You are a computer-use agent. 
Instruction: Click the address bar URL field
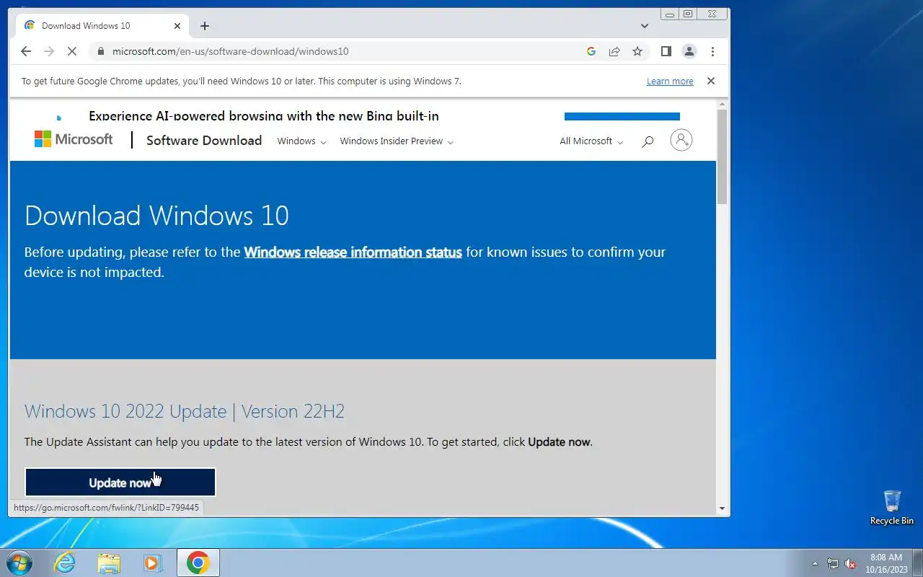(346, 51)
